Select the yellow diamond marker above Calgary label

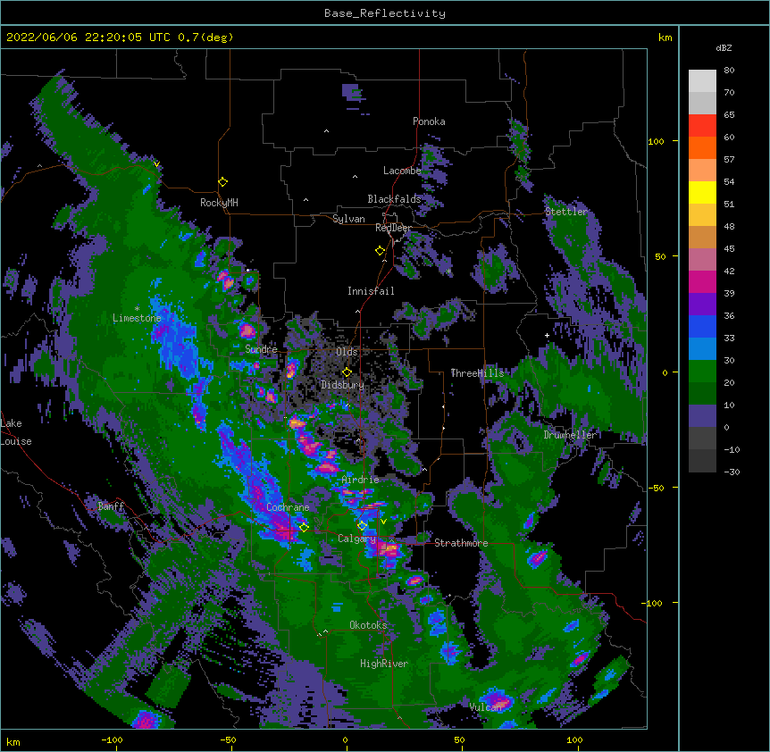pyautogui.click(x=362, y=526)
